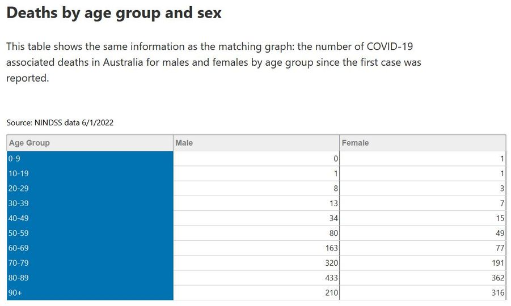Click the male value 433 cell

(256, 278)
